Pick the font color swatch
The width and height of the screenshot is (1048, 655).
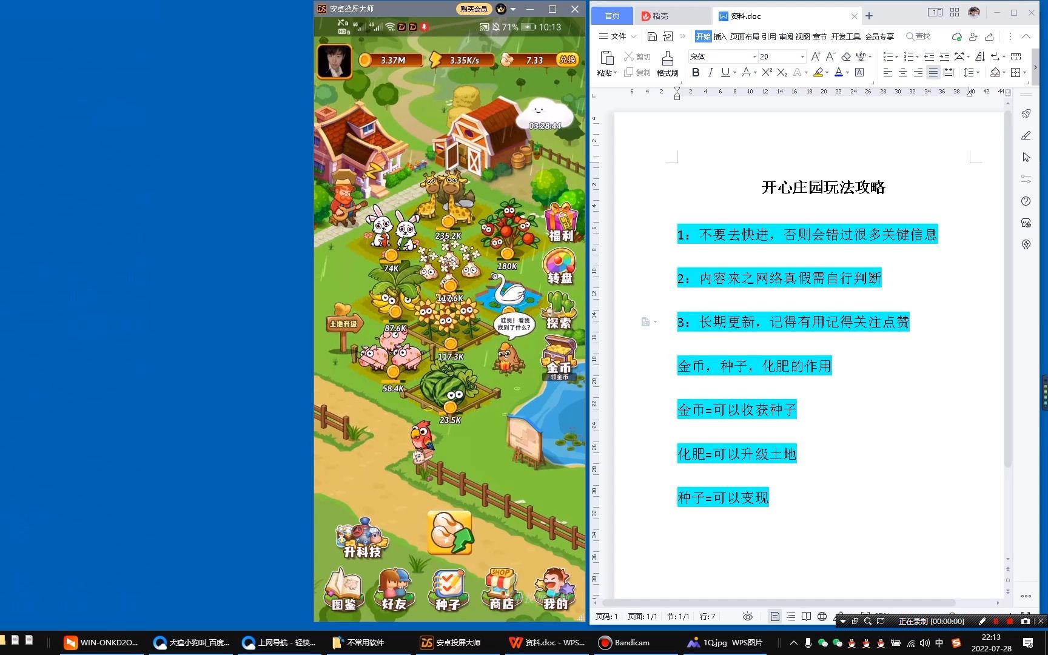[x=839, y=73]
